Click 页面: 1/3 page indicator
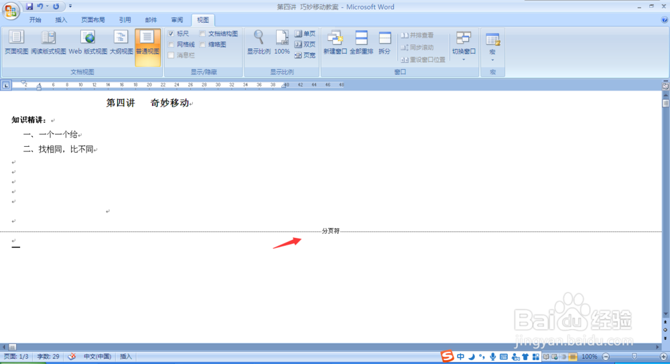The width and height of the screenshot is (670, 364). (x=16, y=357)
